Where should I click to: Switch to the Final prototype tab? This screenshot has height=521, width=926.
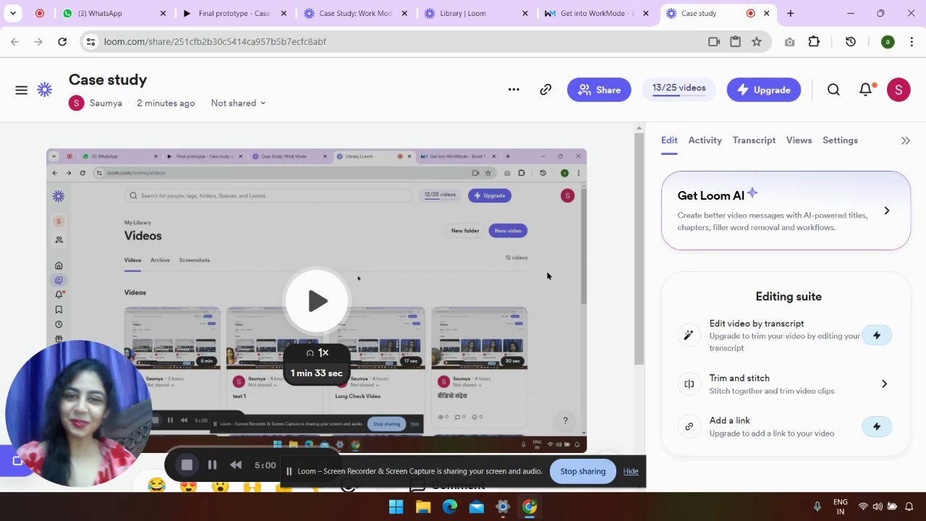click(x=233, y=13)
